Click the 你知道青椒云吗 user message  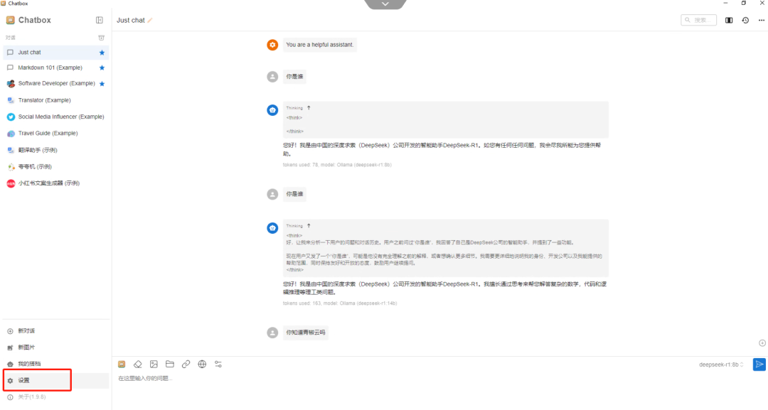(x=306, y=333)
